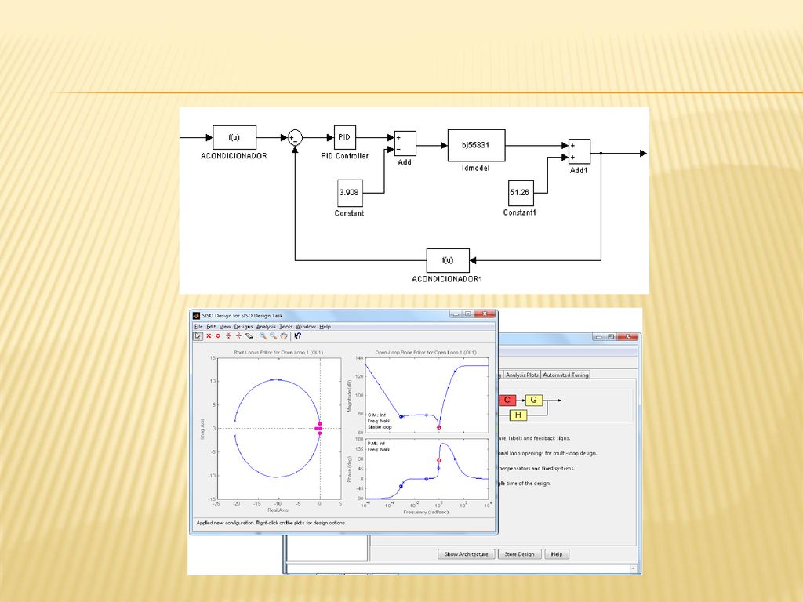This screenshot has width=803, height=602.
Task: Click the MATLAB icon in SISO Design title bar
Action: coord(196,316)
